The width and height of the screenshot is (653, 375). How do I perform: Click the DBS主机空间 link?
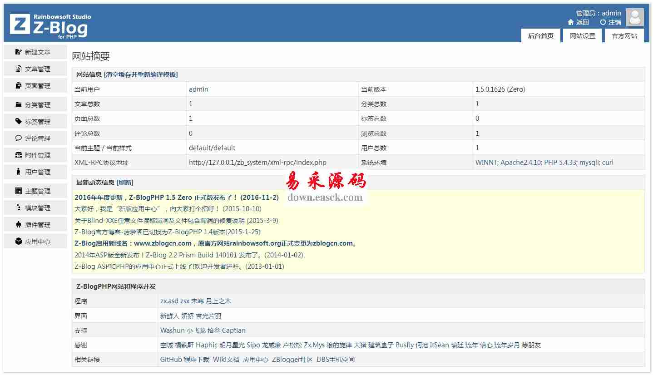click(x=336, y=360)
